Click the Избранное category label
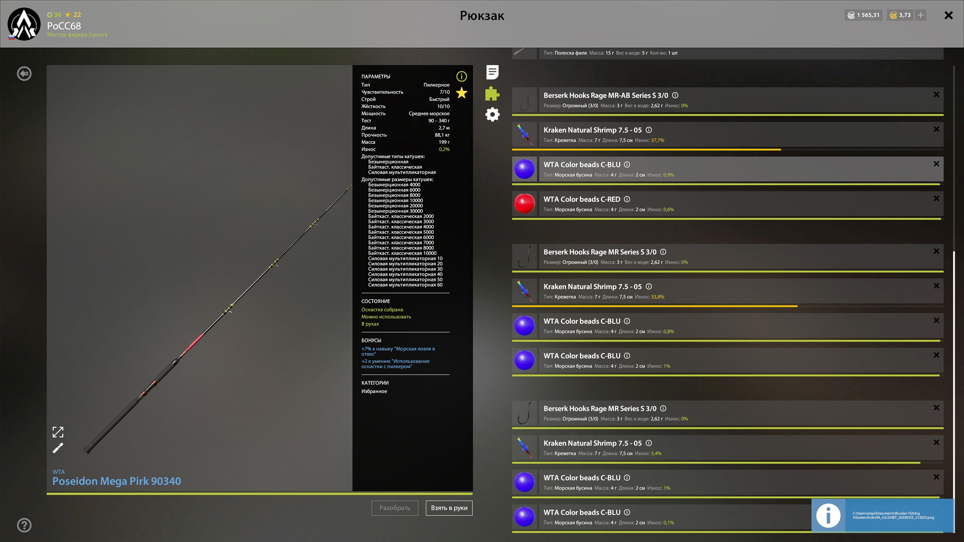The height and width of the screenshot is (542, 964). (374, 391)
